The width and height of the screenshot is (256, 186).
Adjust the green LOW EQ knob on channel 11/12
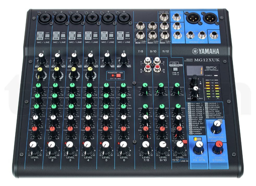click(x=178, y=109)
